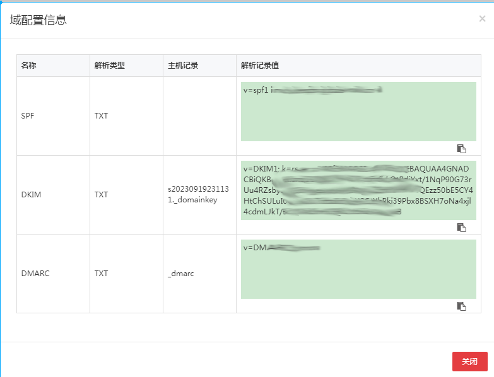The height and width of the screenshot is (377, 494).
Task: Click the _dmarc host record cell
Action: 181,274
